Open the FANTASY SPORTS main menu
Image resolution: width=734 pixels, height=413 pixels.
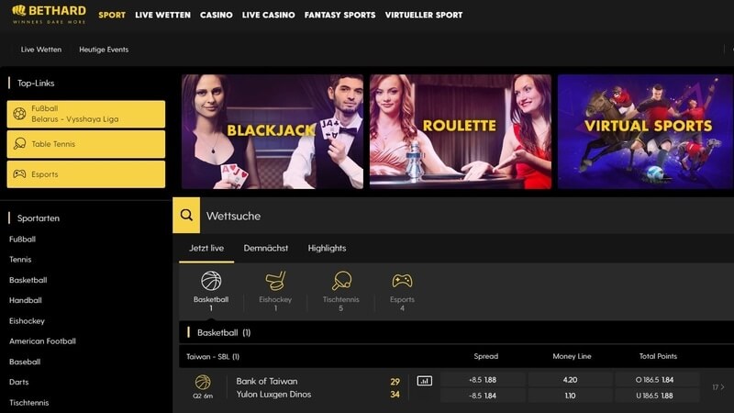[x=339, y=15]
